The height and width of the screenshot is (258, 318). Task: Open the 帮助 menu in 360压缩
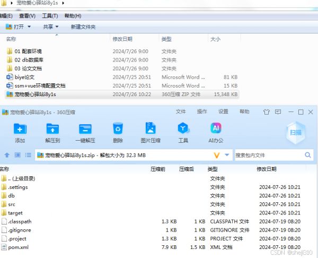[x=244, y=111]
